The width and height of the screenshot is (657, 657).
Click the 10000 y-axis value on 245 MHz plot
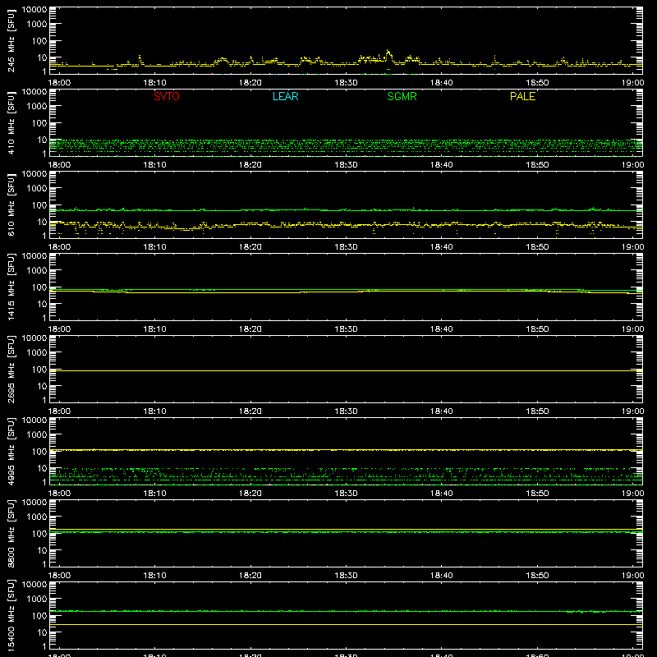[x=34, y=10]
